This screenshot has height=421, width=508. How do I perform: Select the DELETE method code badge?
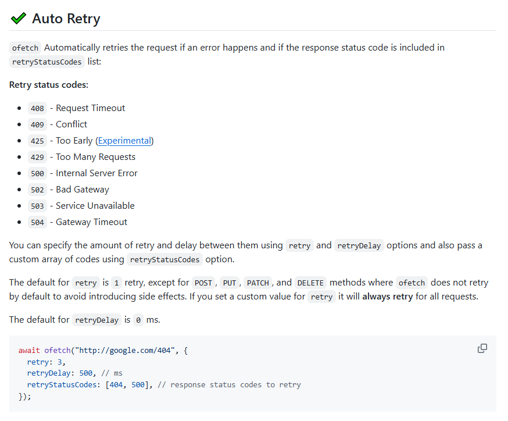(310, 283)
